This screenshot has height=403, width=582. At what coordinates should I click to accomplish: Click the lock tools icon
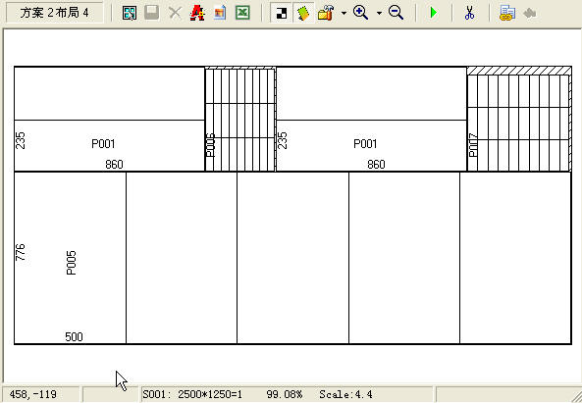click(x=326, y=14)
